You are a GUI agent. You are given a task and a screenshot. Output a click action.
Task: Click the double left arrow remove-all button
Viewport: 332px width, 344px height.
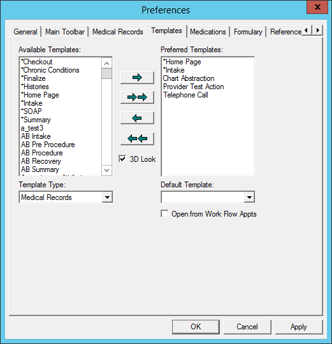click(137, 139)
